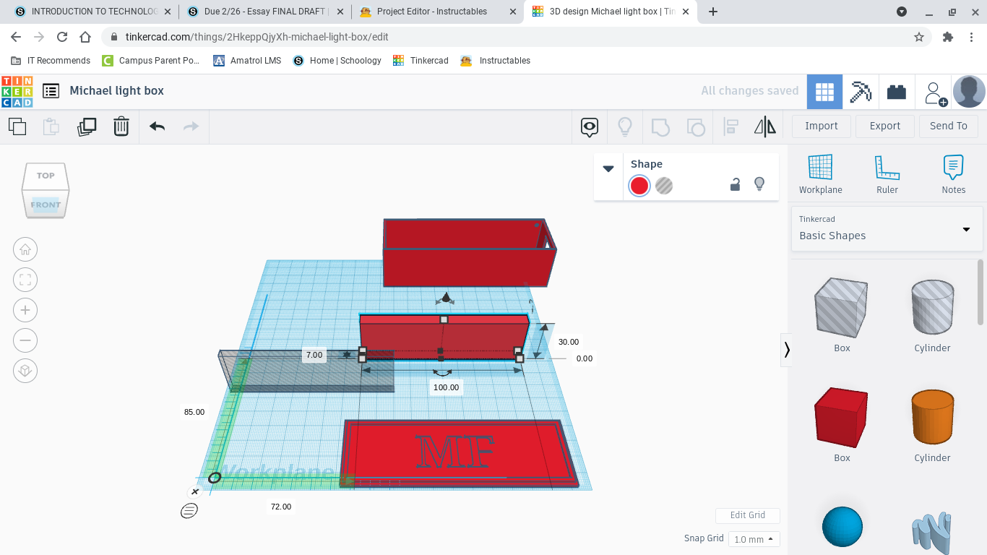This screenshot has height=555, width=987.
Task: Open the Basic Shapes category dropdown
Action: [x=887, y=229]
